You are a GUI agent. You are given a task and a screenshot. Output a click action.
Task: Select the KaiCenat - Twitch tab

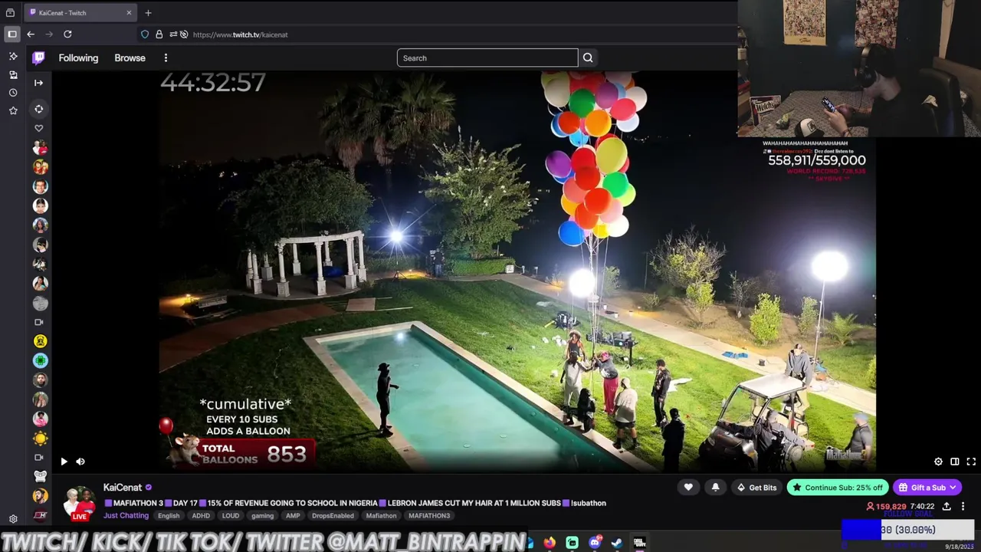coord(80,12)
